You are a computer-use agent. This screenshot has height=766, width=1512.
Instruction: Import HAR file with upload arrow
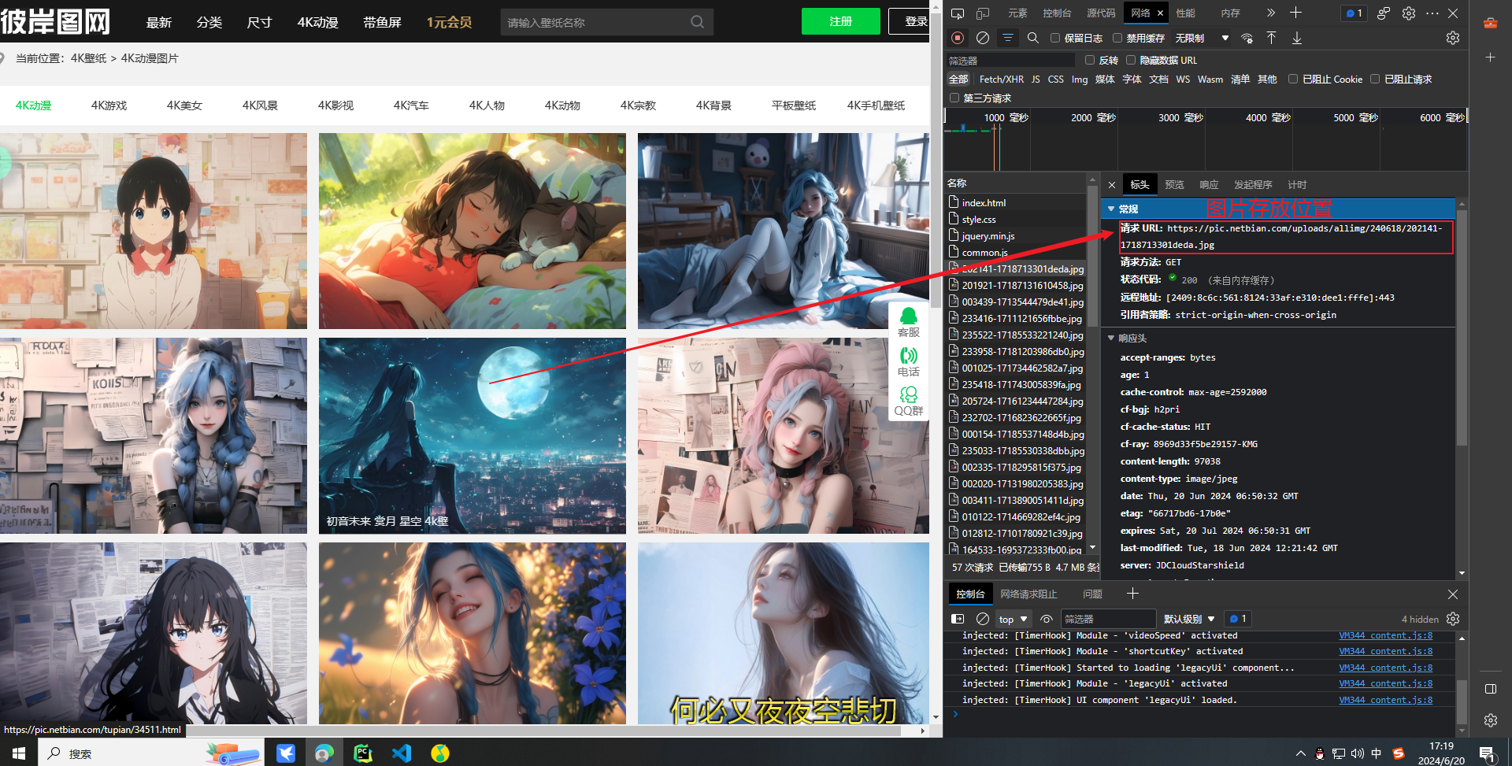(1271, 38)
